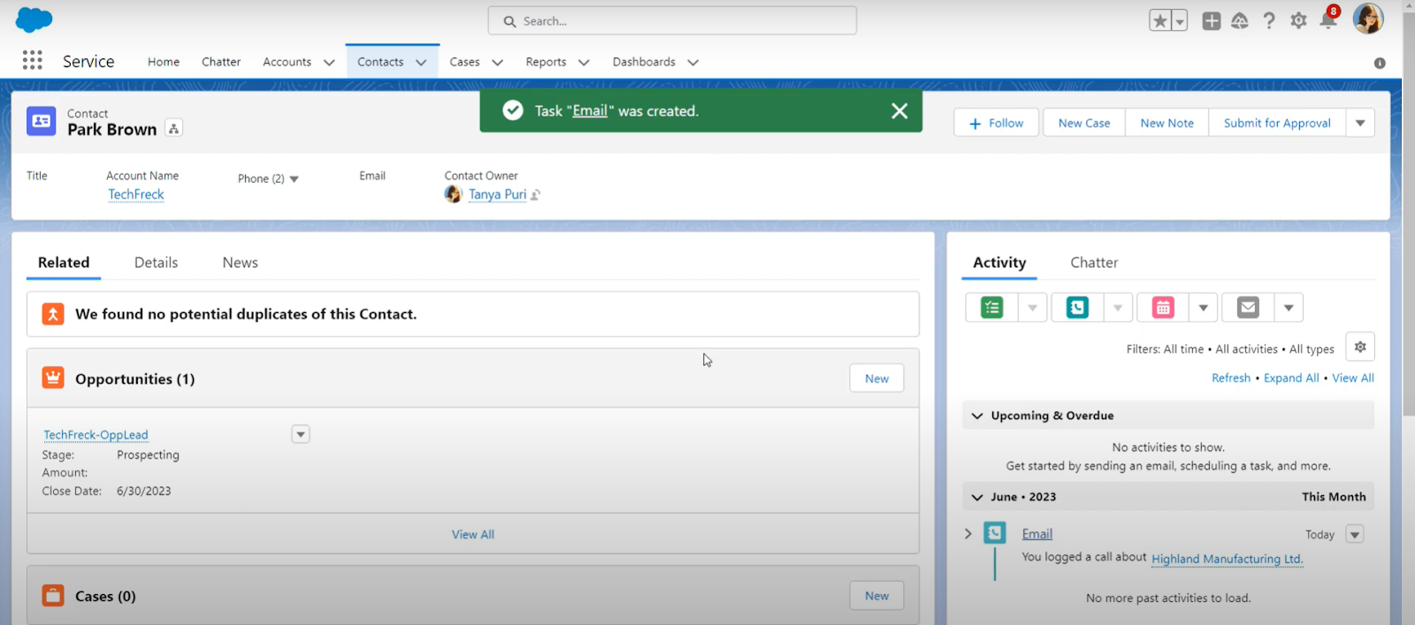The image size is (1415, 625).
Task: Click the info icon in navigation bar
Action: (x=1380, y=63)
